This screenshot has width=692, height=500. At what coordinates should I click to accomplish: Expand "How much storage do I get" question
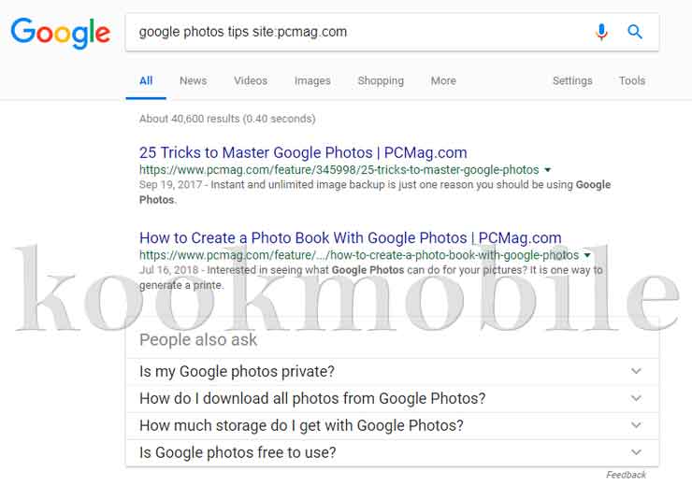tap(393, 425)
